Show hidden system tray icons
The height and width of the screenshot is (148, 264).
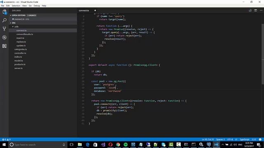click(x=223, y=144)
